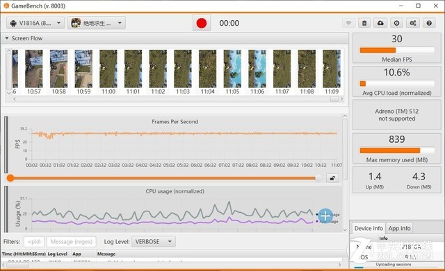Screen dimensions: 445x271
Task: Click the trash delete icon
Action: pos(364,23)
